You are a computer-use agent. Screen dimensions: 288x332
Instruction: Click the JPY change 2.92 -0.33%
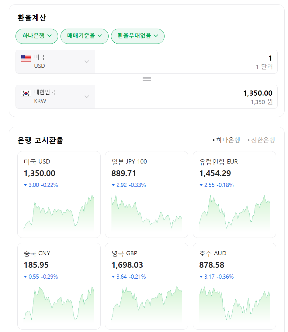pos(129,185)
